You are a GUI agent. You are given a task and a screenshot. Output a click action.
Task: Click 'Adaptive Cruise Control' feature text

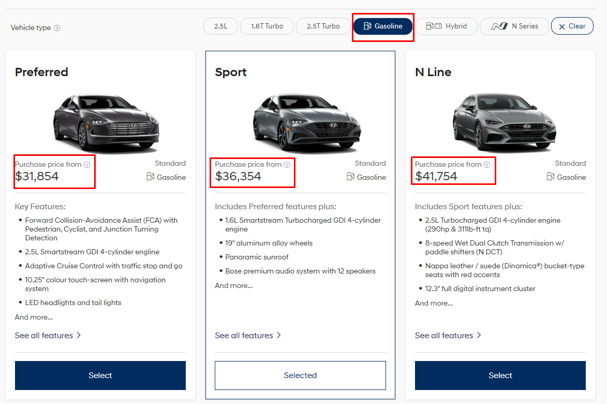(103, 266)
